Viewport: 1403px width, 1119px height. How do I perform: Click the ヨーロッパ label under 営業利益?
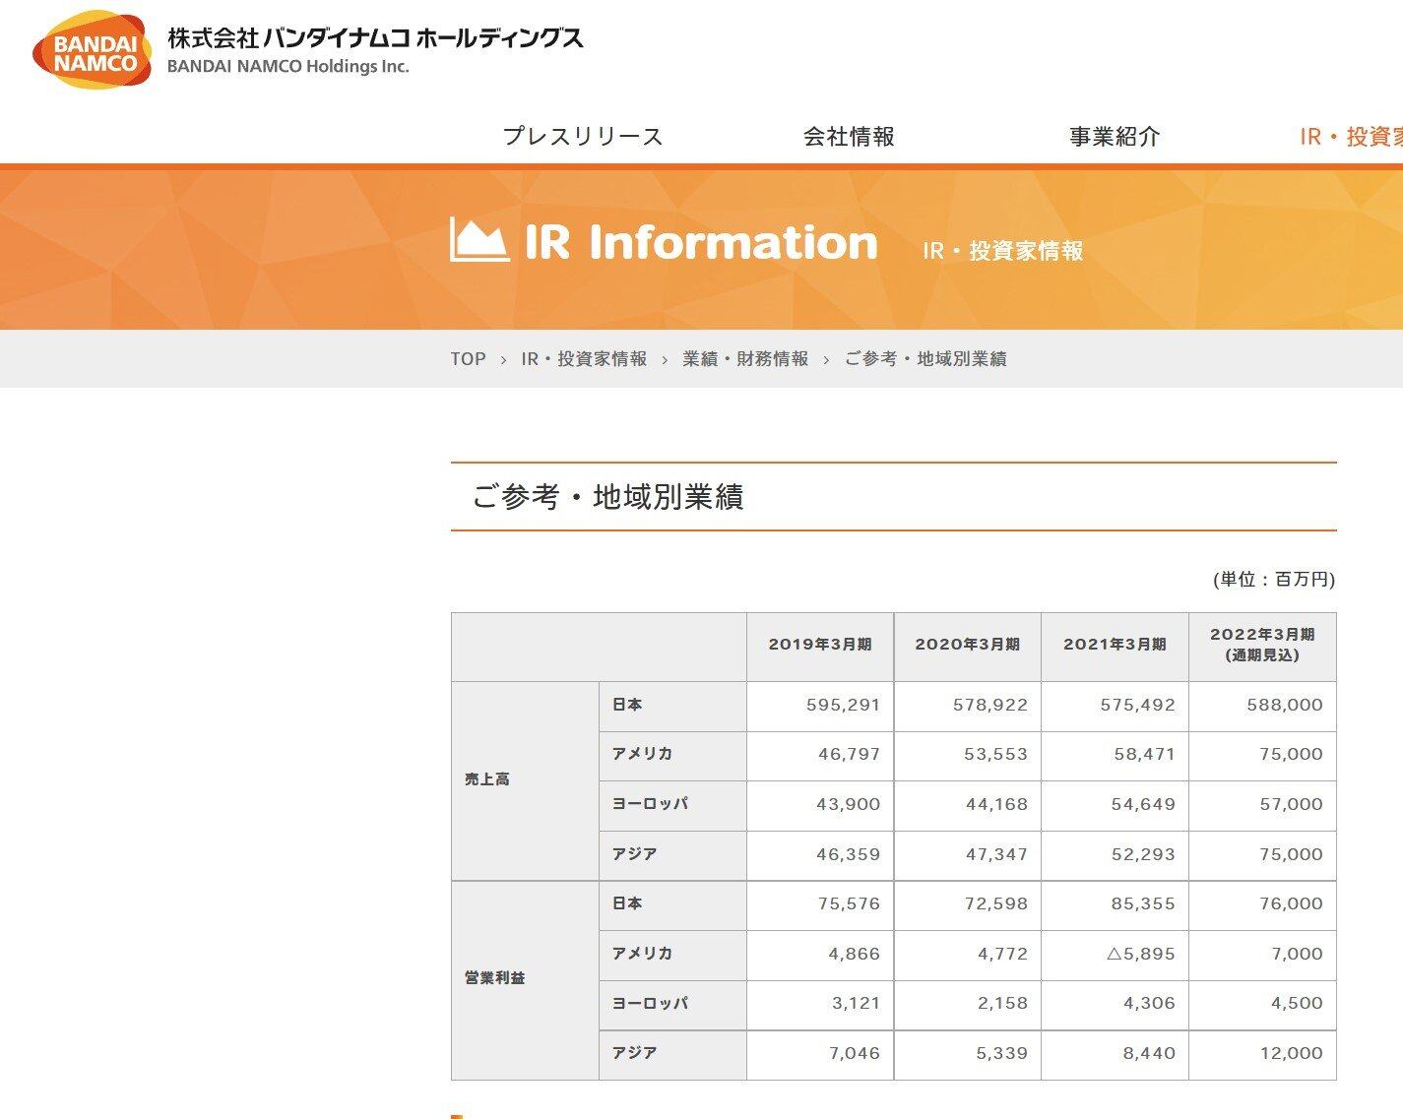pyautogui.click(x=650, y=1004)
